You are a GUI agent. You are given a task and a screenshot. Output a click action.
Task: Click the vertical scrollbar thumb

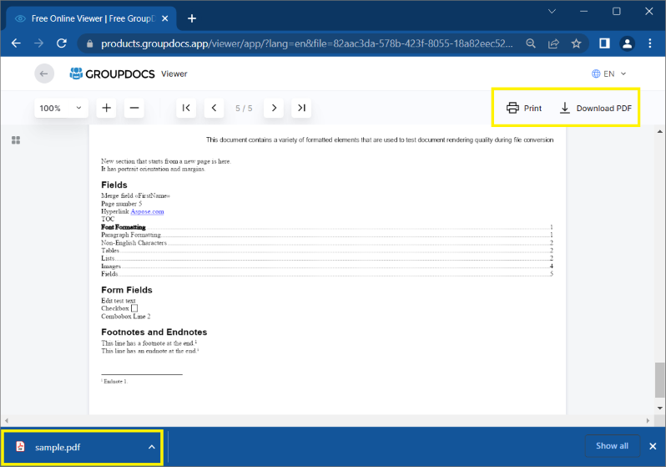[659, 380]
